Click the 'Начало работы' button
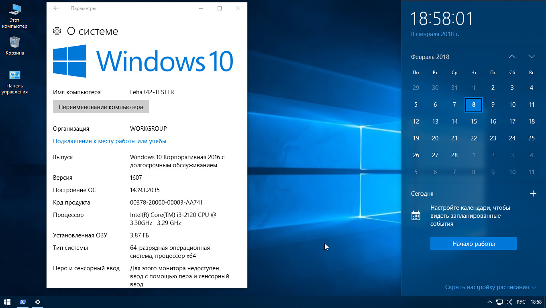546x308 pixels. (x=473, y=244)
